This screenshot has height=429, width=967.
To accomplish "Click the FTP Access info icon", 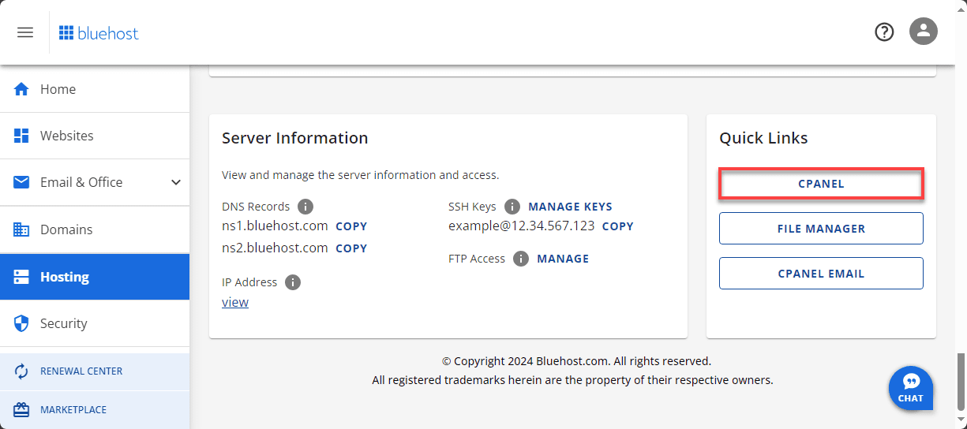I will (x=521, y=259).
